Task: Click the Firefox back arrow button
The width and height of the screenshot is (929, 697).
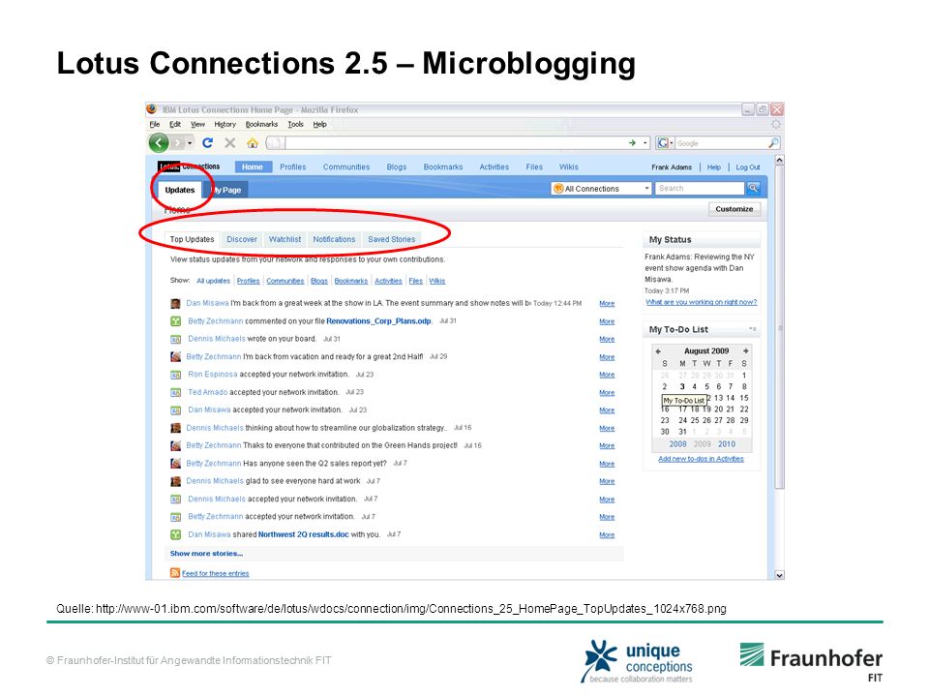Action: tap(158, 143)
